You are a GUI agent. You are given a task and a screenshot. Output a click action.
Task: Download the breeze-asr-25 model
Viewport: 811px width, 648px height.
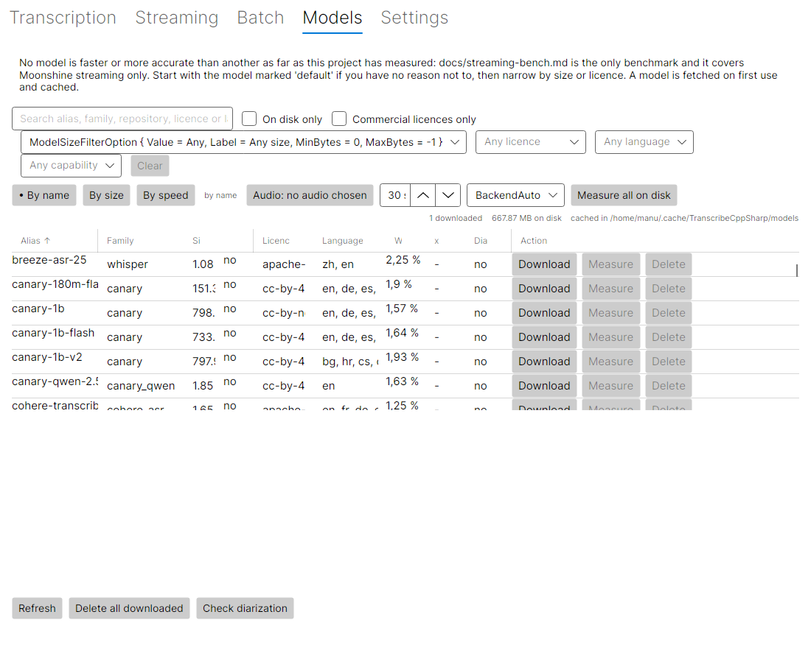544,264
